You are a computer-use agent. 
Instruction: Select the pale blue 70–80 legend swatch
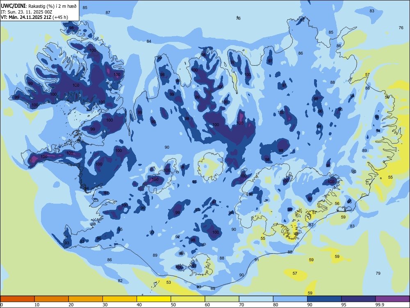tap(256, 299)
